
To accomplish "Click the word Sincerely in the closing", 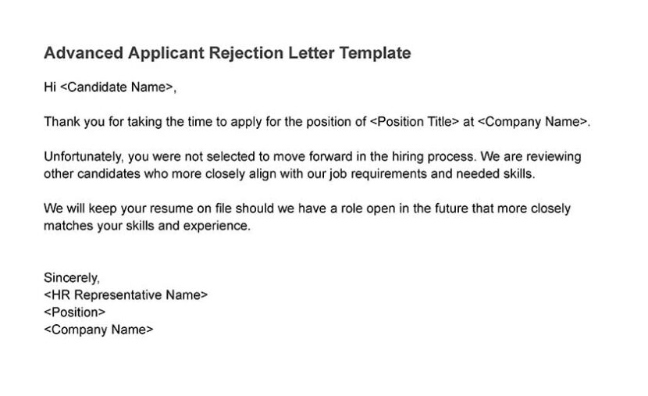I will (71, 278).
